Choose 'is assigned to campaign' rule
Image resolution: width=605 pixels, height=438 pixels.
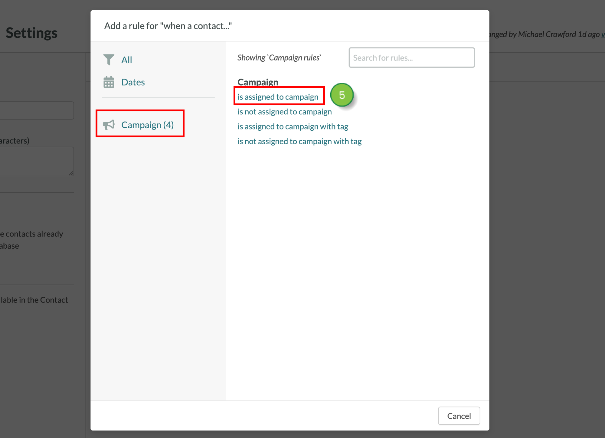[x=278, y=97]
